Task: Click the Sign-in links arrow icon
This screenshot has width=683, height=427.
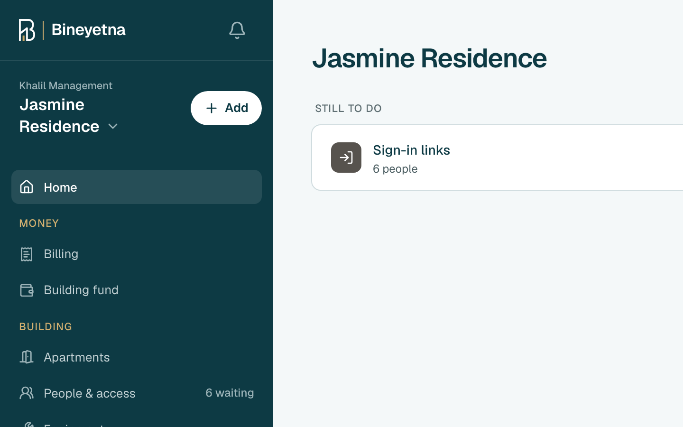Action: tap(346, 158)
